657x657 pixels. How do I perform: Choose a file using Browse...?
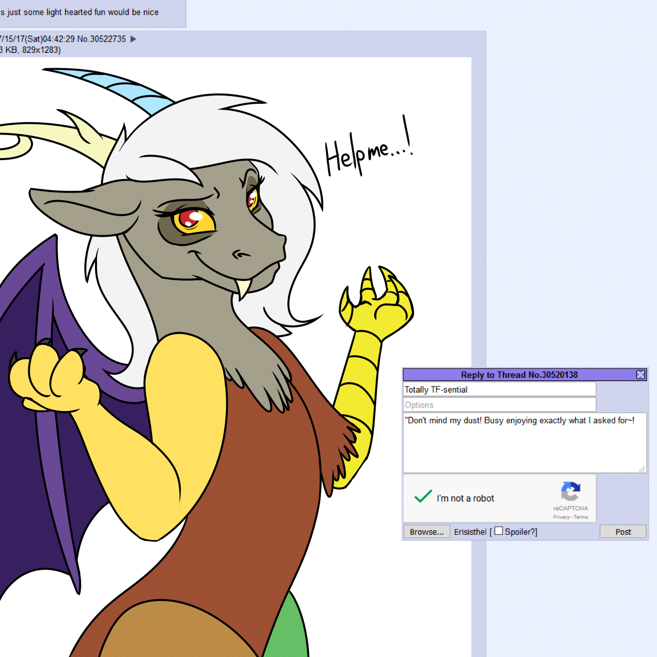[427, 532]
